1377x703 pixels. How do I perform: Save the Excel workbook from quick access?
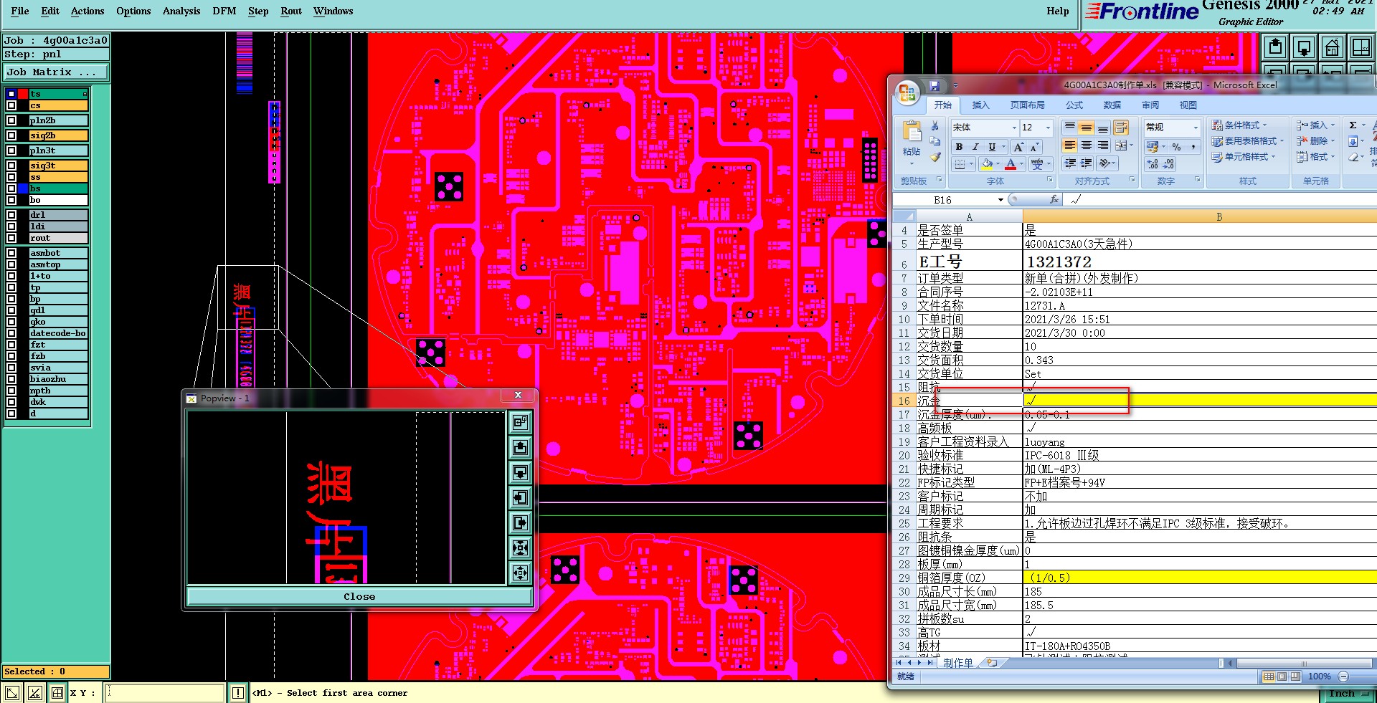(x=934, y=86)
